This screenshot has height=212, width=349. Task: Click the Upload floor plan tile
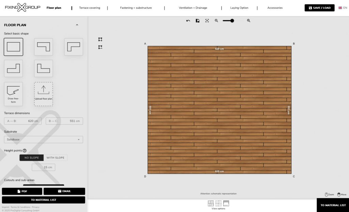tap(43, 94)
